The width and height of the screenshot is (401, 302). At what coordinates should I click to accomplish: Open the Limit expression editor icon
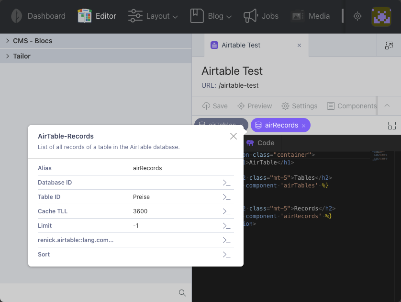pos(227,226)
